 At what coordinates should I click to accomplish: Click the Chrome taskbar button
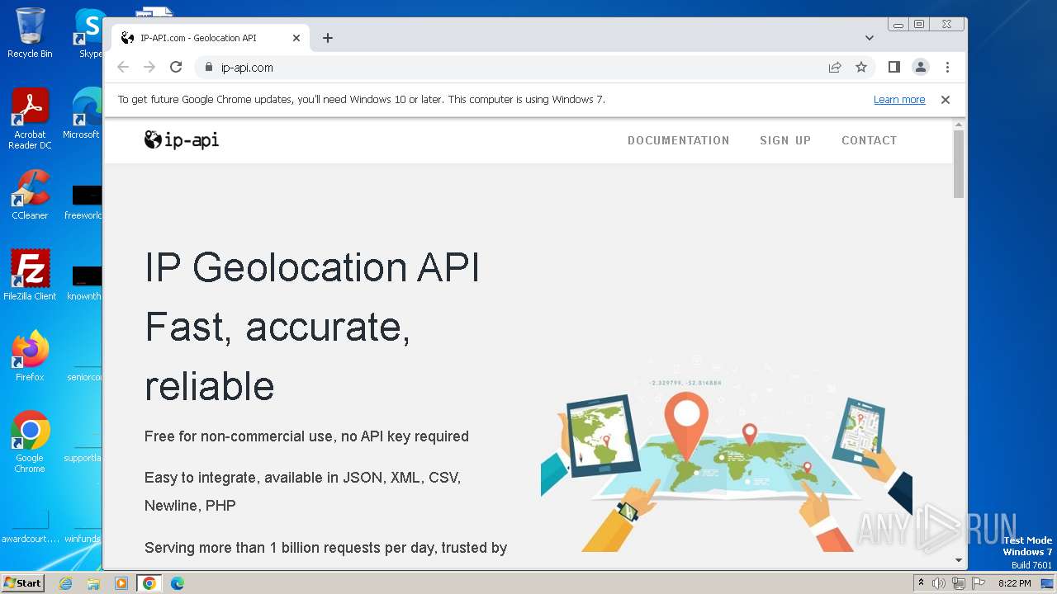coord(149,583)
